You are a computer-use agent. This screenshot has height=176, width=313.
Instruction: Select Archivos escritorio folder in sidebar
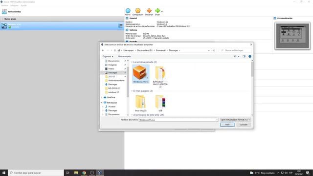[x=116, y=80]
